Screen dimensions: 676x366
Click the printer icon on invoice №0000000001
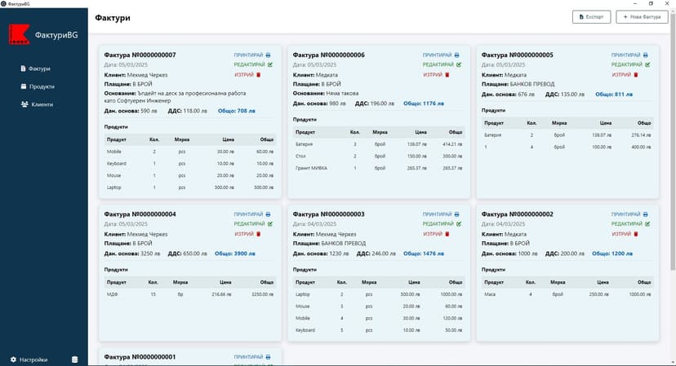click(x=269, y=357)
